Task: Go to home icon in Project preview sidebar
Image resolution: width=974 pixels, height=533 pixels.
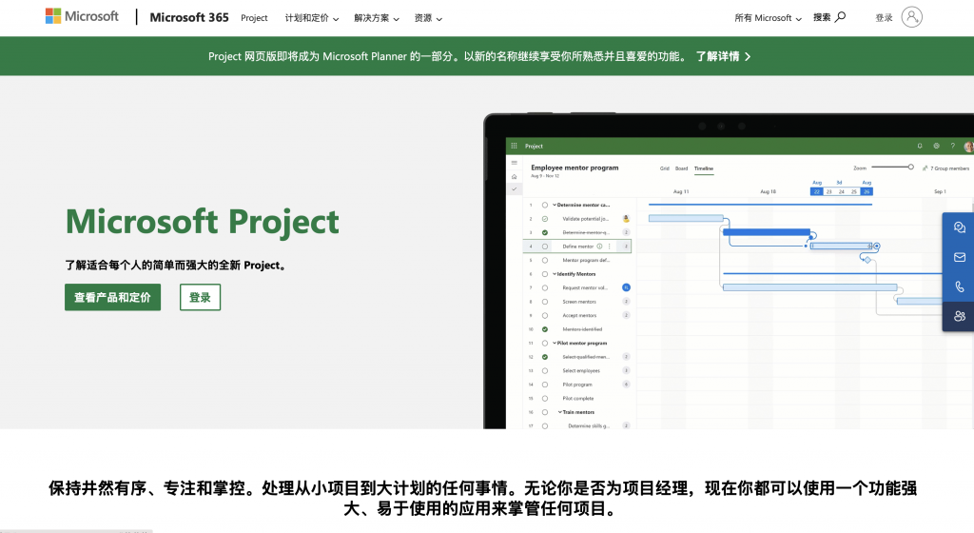Action: tap(515, 176)
